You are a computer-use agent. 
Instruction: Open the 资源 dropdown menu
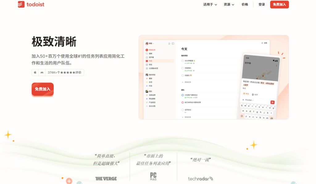(229, 4)
